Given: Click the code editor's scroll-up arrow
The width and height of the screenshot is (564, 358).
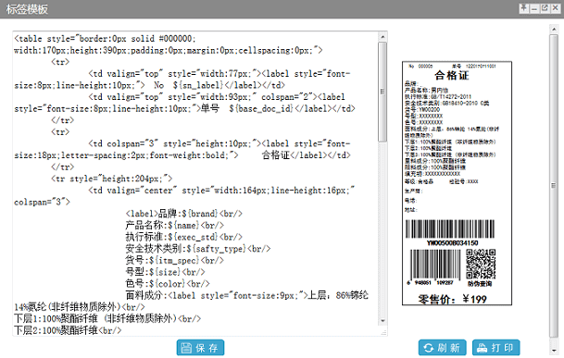Looking at the screenshot, I should click(382, 37).
